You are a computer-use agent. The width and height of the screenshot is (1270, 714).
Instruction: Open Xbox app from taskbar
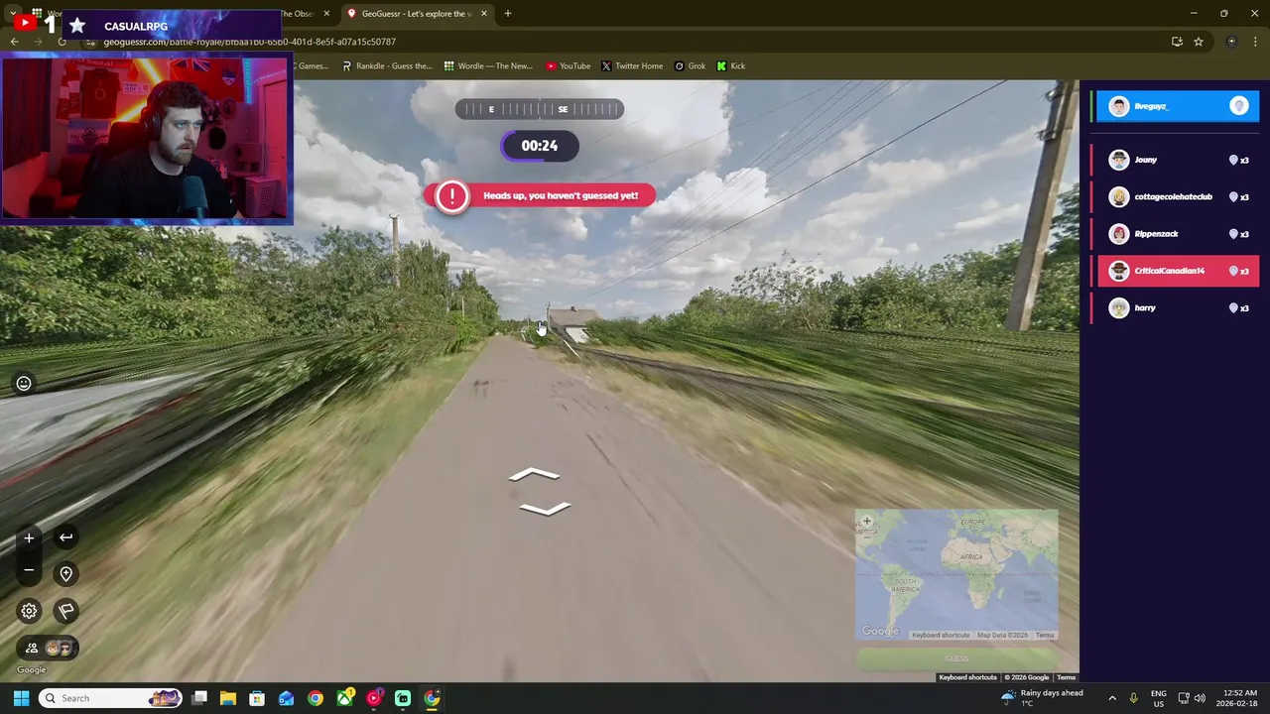344,698
